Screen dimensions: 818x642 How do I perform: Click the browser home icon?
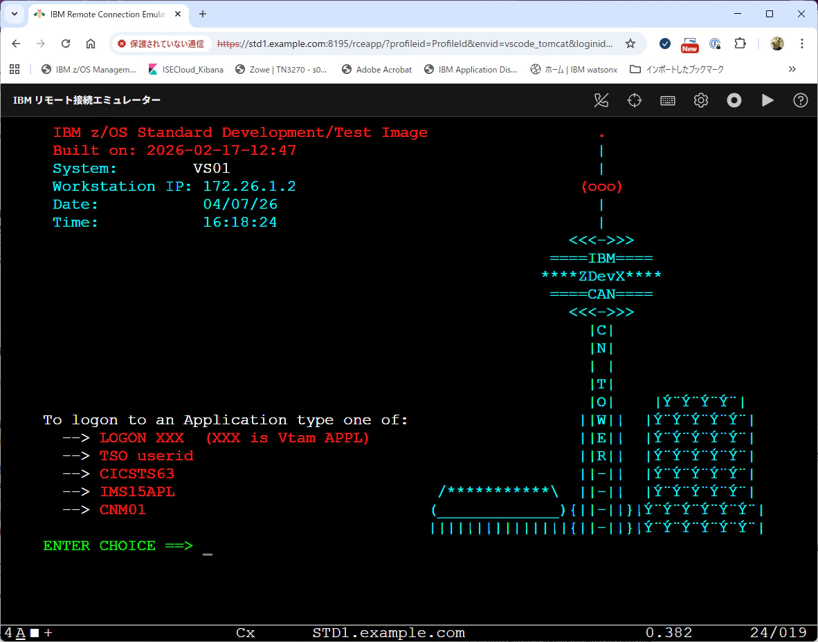click(91, 44)
